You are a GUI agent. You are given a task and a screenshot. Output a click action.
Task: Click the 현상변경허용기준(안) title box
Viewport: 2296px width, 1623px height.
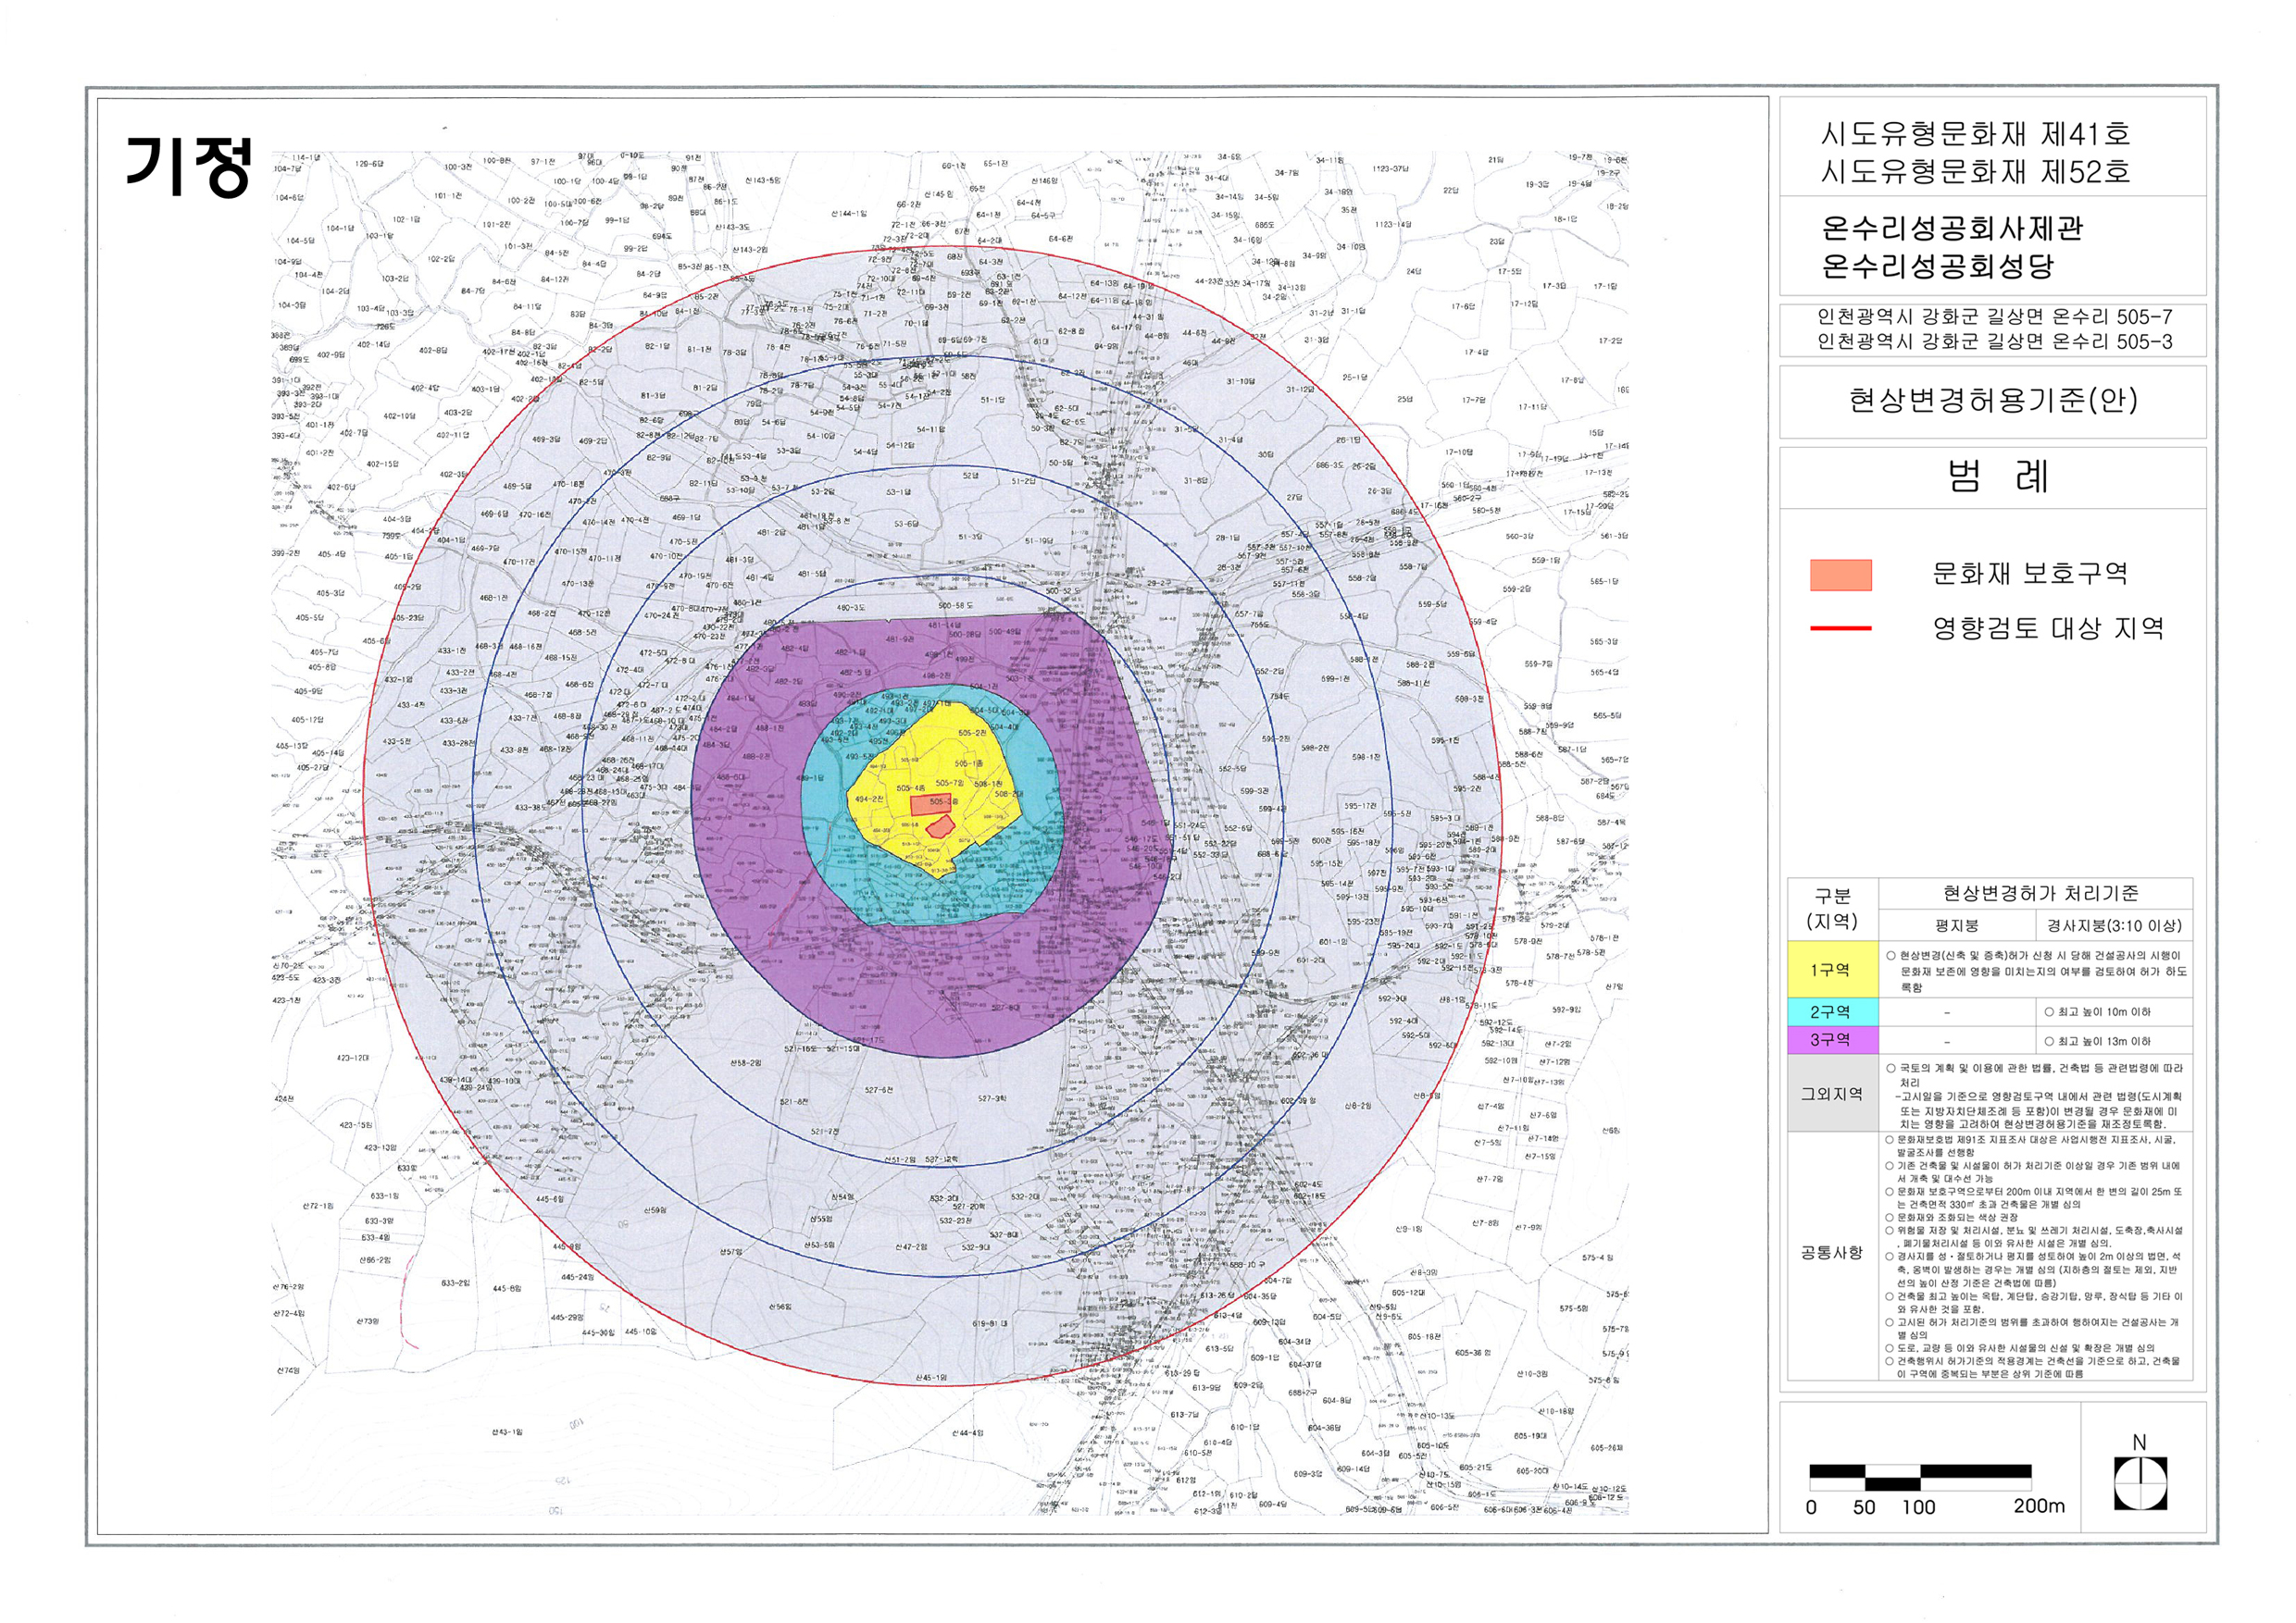pos(1992,401)
